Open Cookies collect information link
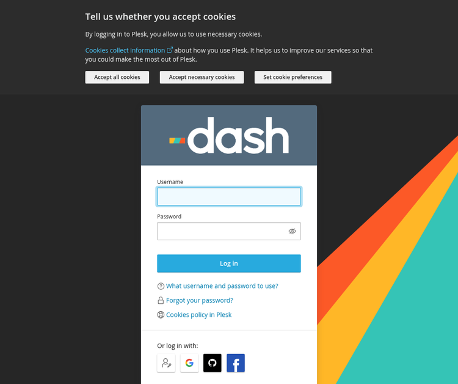The image size is (458, 384). pos(125,50)
